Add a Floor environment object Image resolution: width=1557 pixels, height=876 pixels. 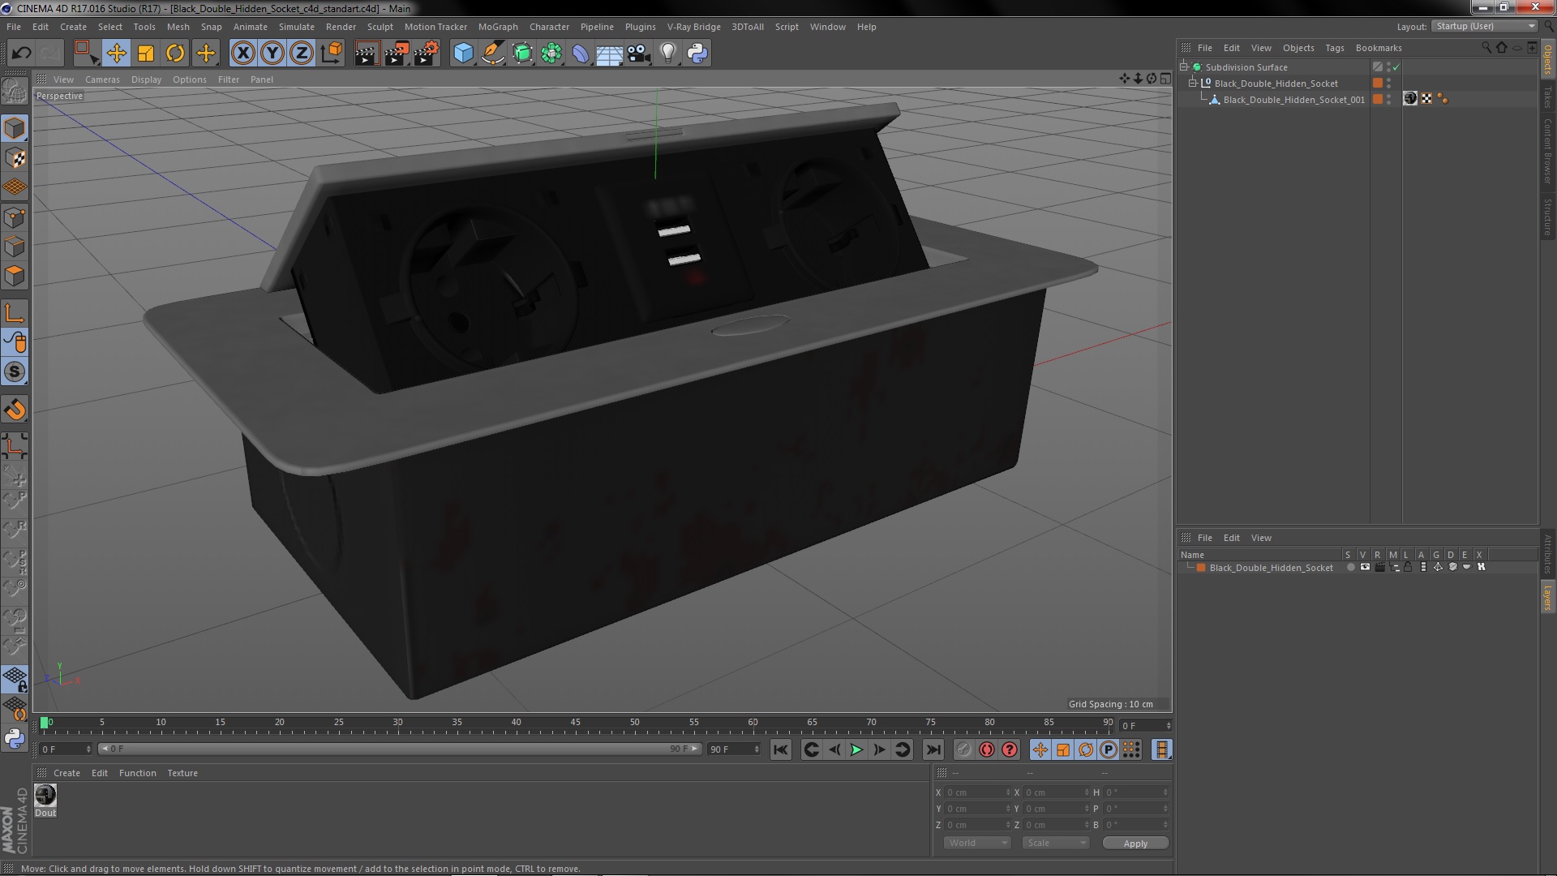point(609,54)
